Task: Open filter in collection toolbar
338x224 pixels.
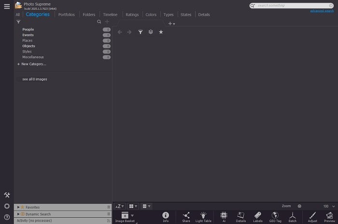Action: [x=141, y=32]
